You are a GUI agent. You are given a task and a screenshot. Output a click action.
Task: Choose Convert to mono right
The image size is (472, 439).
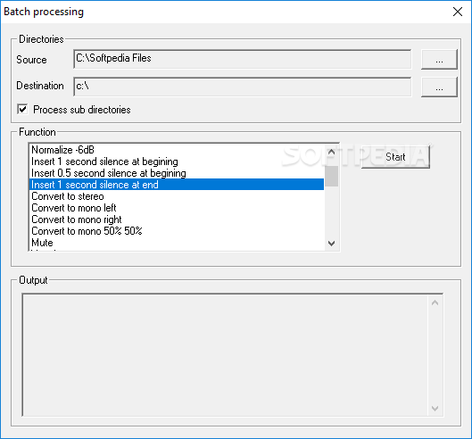tap(177, 219)
